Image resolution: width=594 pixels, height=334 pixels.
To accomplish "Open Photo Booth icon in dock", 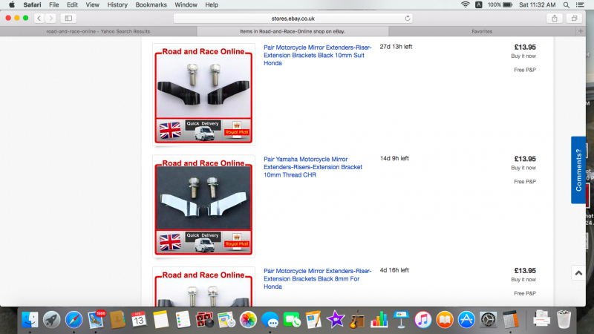I will tap(205, 320).
